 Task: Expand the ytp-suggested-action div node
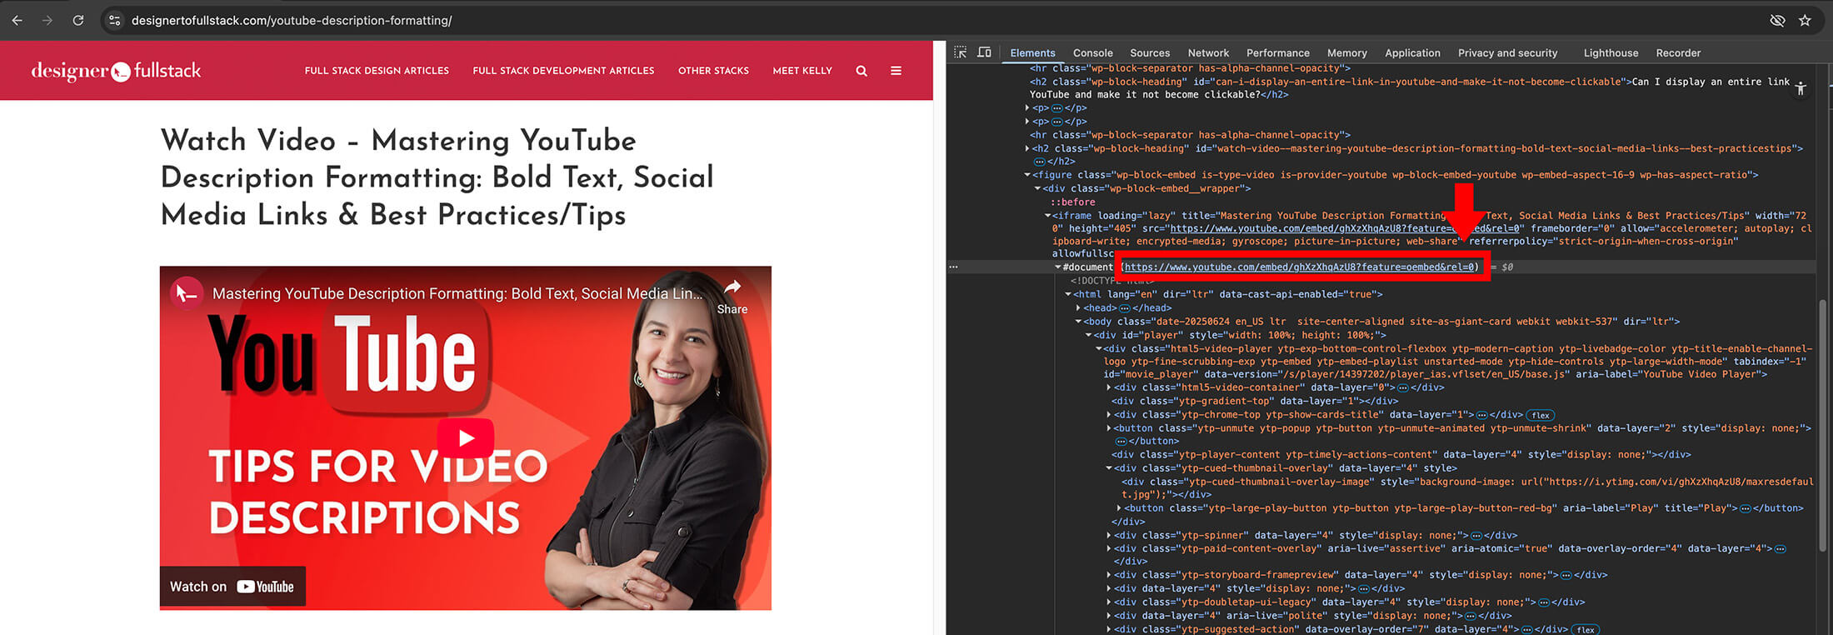(1108, 630)
